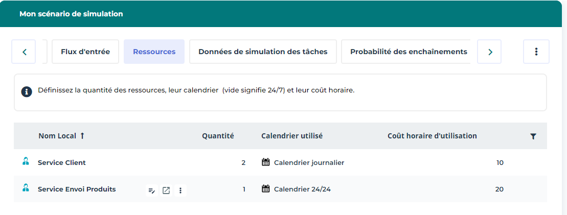Click the resource icon beside Service Client
This screenshot has height=215, width=567.
(x=26, y=162)
